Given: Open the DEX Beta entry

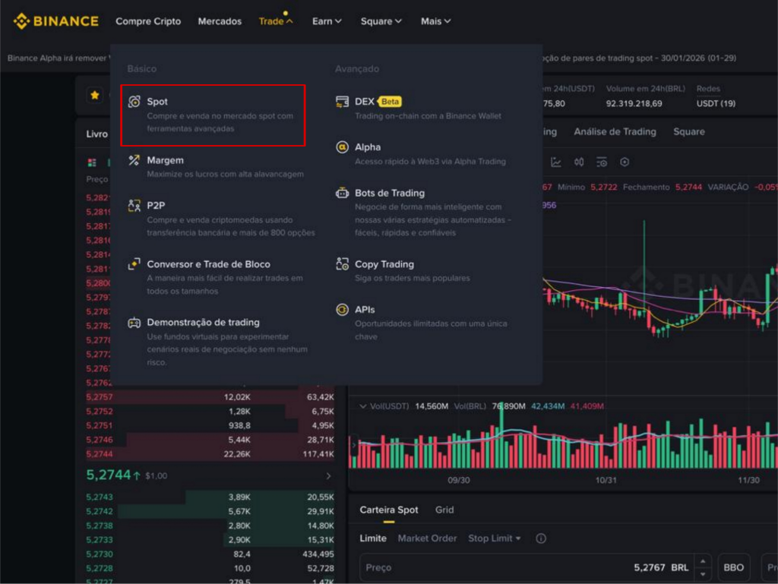Looking at the screenshot, I should (419, 108).
